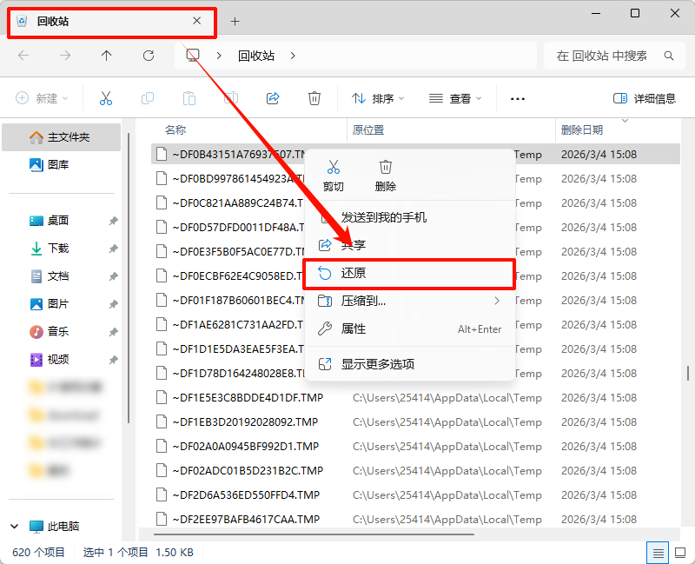Activate details list view in the status bar

659,552
